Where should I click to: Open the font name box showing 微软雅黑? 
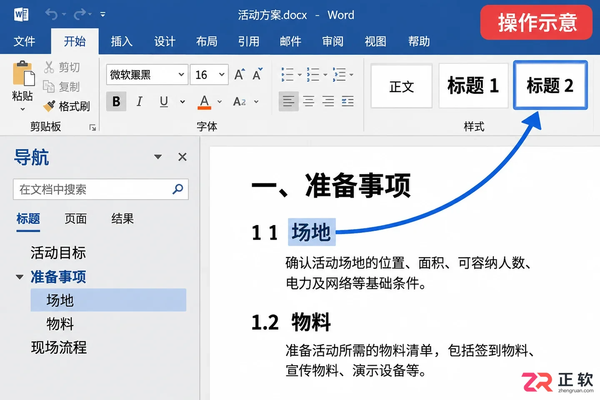click(147, 75)
